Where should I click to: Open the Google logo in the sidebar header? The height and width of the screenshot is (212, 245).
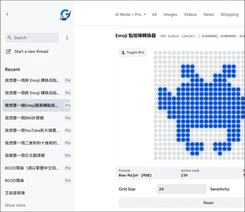tap(66, 15)
